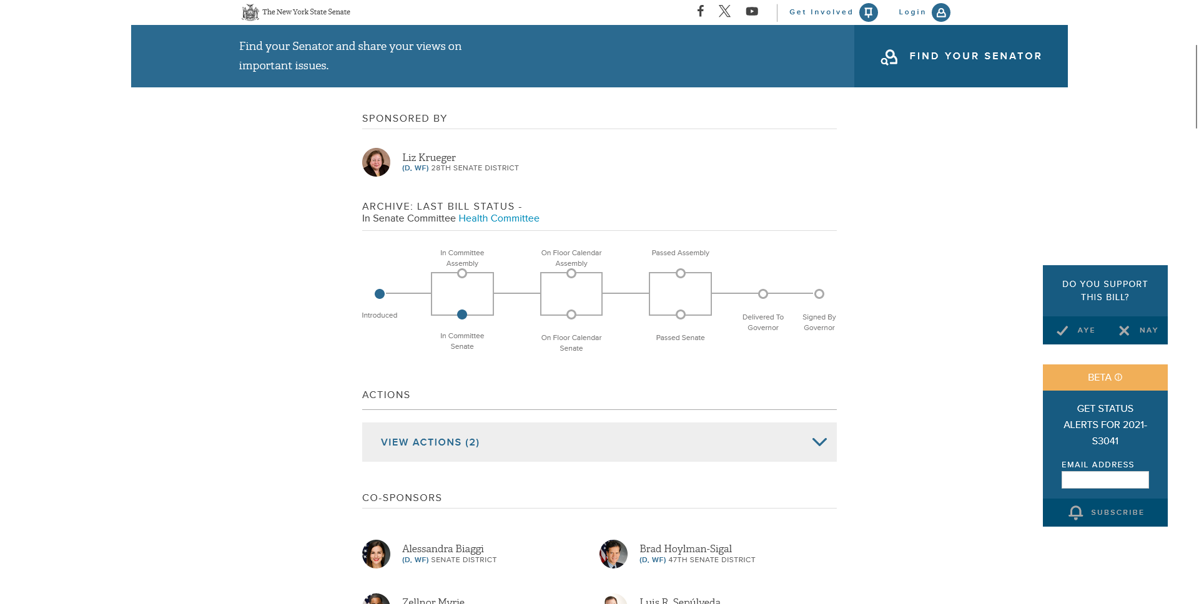
Task: Open the X (Twitter) social icon
Action: (724, 11)
